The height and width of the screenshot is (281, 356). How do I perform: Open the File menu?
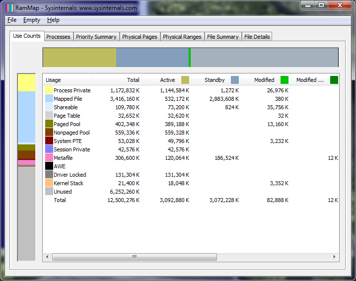(12, 20)
